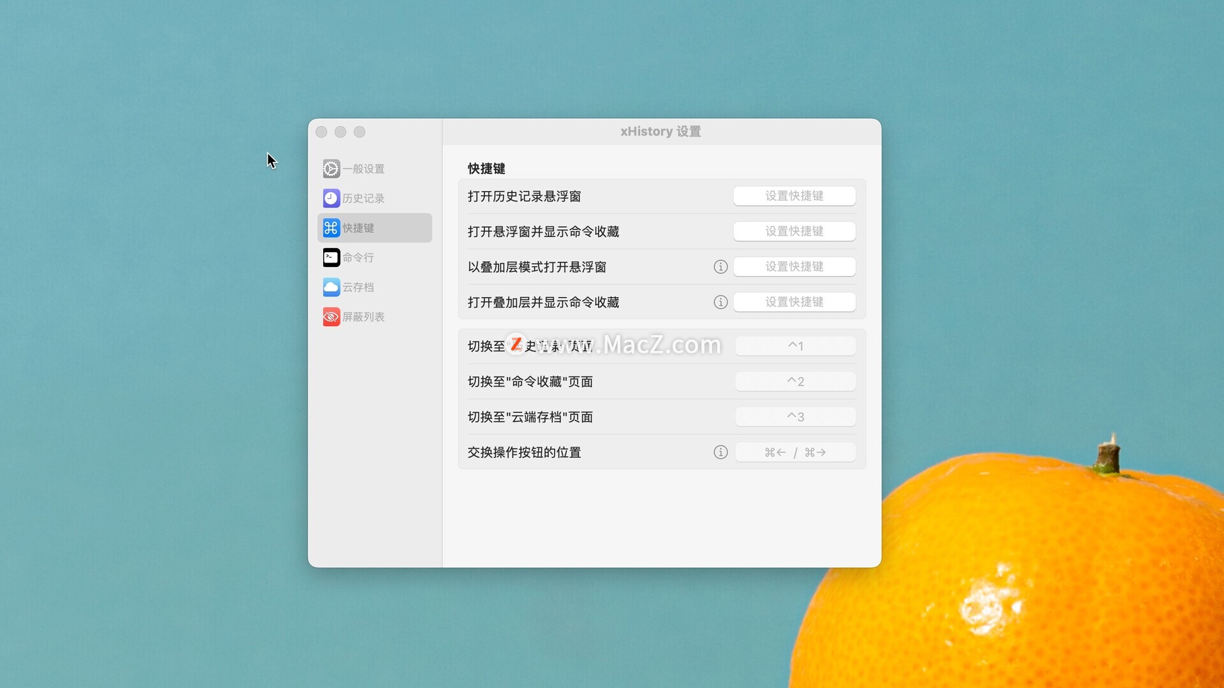The height and width of the screenshot is (688, 1224).
Task: Set shortcut for 打开叠加层并显示命令收藏
Action: coord(794,302)
